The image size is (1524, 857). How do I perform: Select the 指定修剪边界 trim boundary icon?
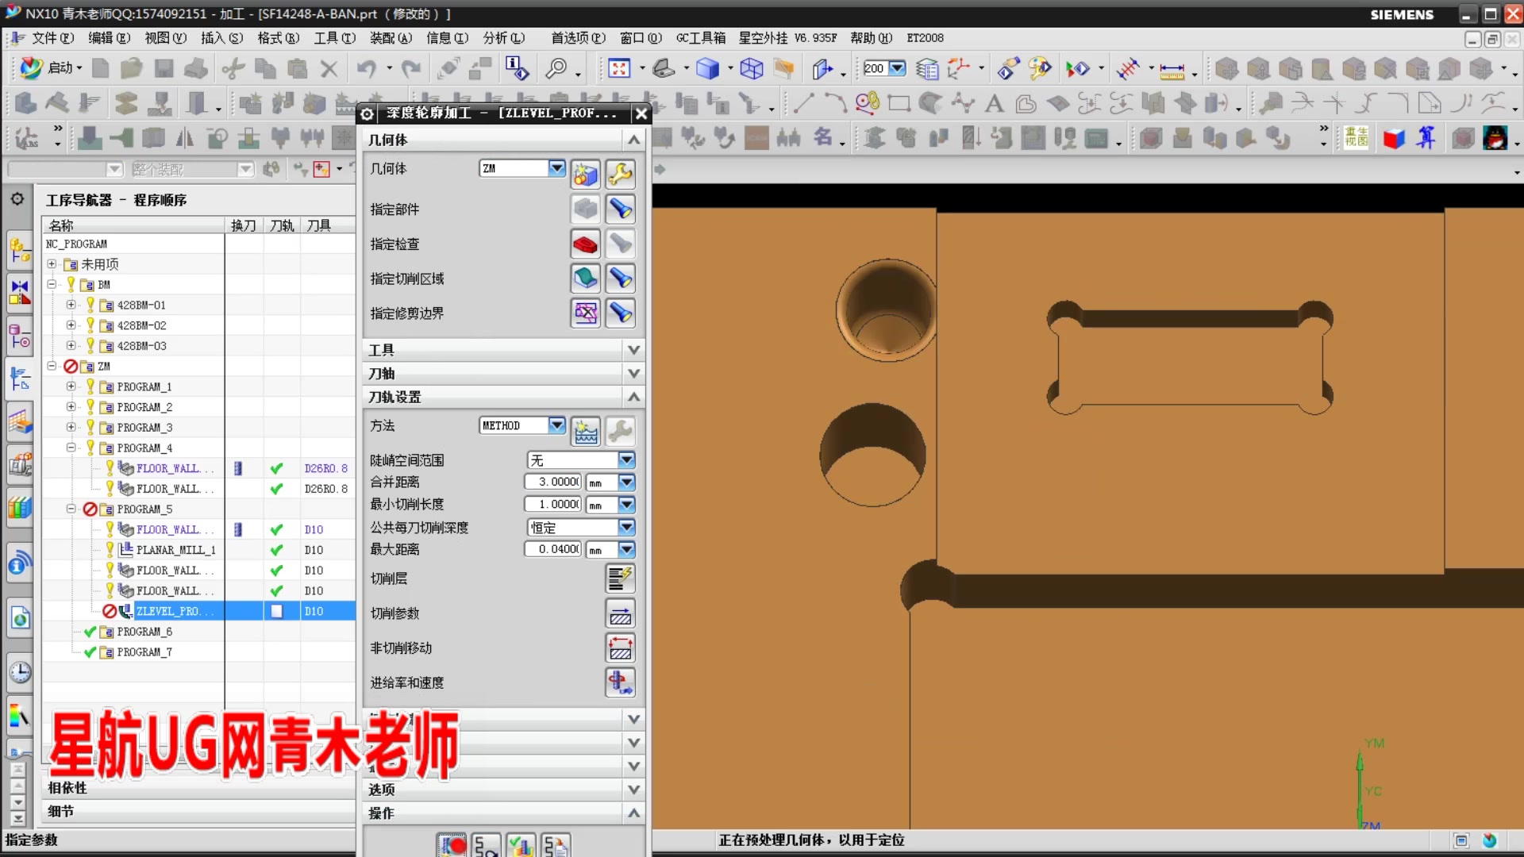(x=585, y=313)
